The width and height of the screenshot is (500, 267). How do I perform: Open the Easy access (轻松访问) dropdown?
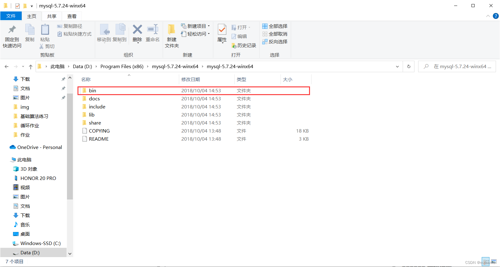pos(195,34)
